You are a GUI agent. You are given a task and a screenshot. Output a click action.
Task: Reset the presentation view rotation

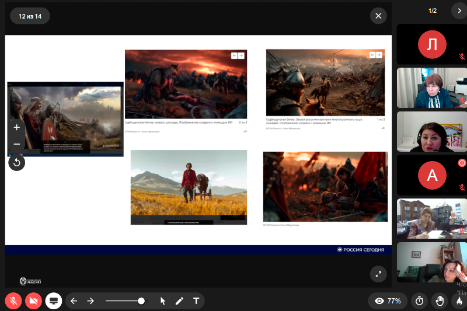16,163
